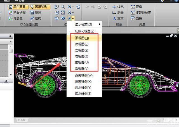Click the left panel scroll down arrow

pos(11,75)
